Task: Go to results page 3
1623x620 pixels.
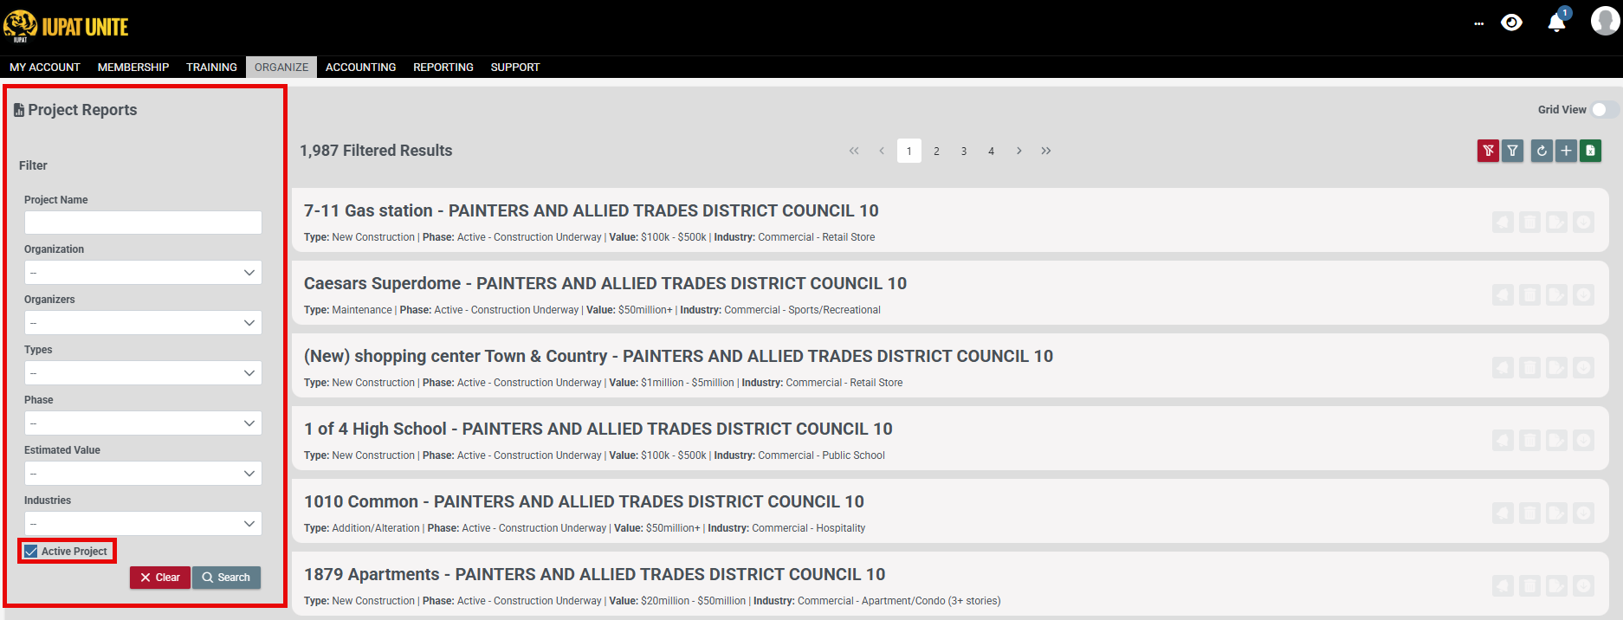Action: [x=964, y=151]
